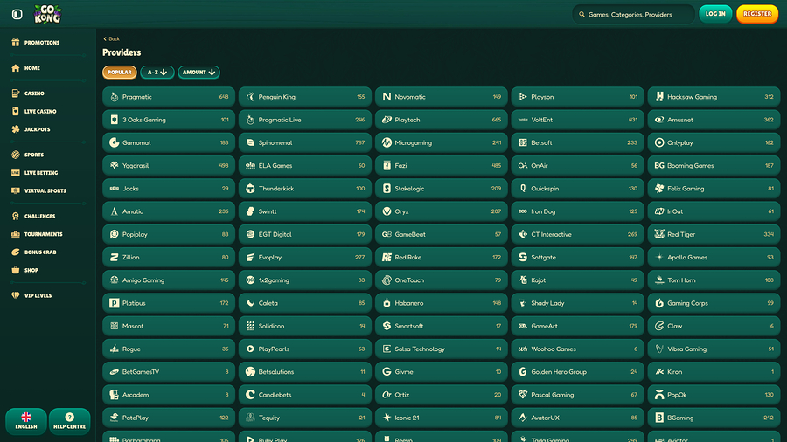This screenshot has height=442, width=787.
Task: Select Golden Hero Group provider
Action: [x=578, y=372]
